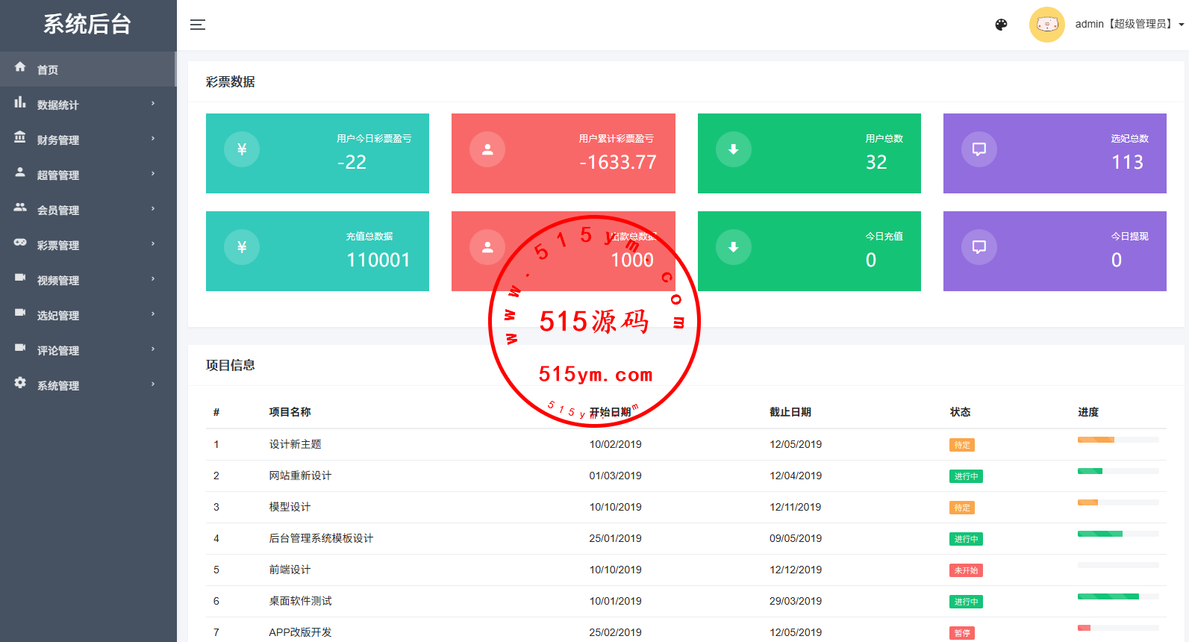Click the download arrow icon on 用户总数 card
The image size is (1189, 642).
click(x=733, y=149)
